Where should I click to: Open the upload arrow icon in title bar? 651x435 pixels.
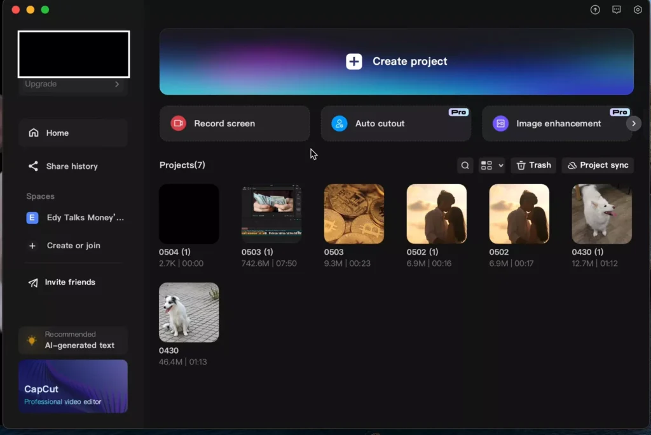[595, 10]
